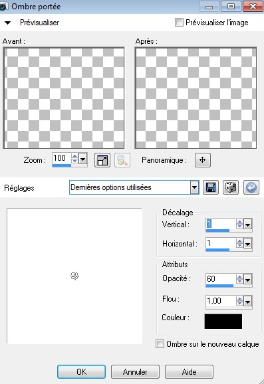
Task: Enable Prévisualiser l'image checkbox
Action: [179, 23]
